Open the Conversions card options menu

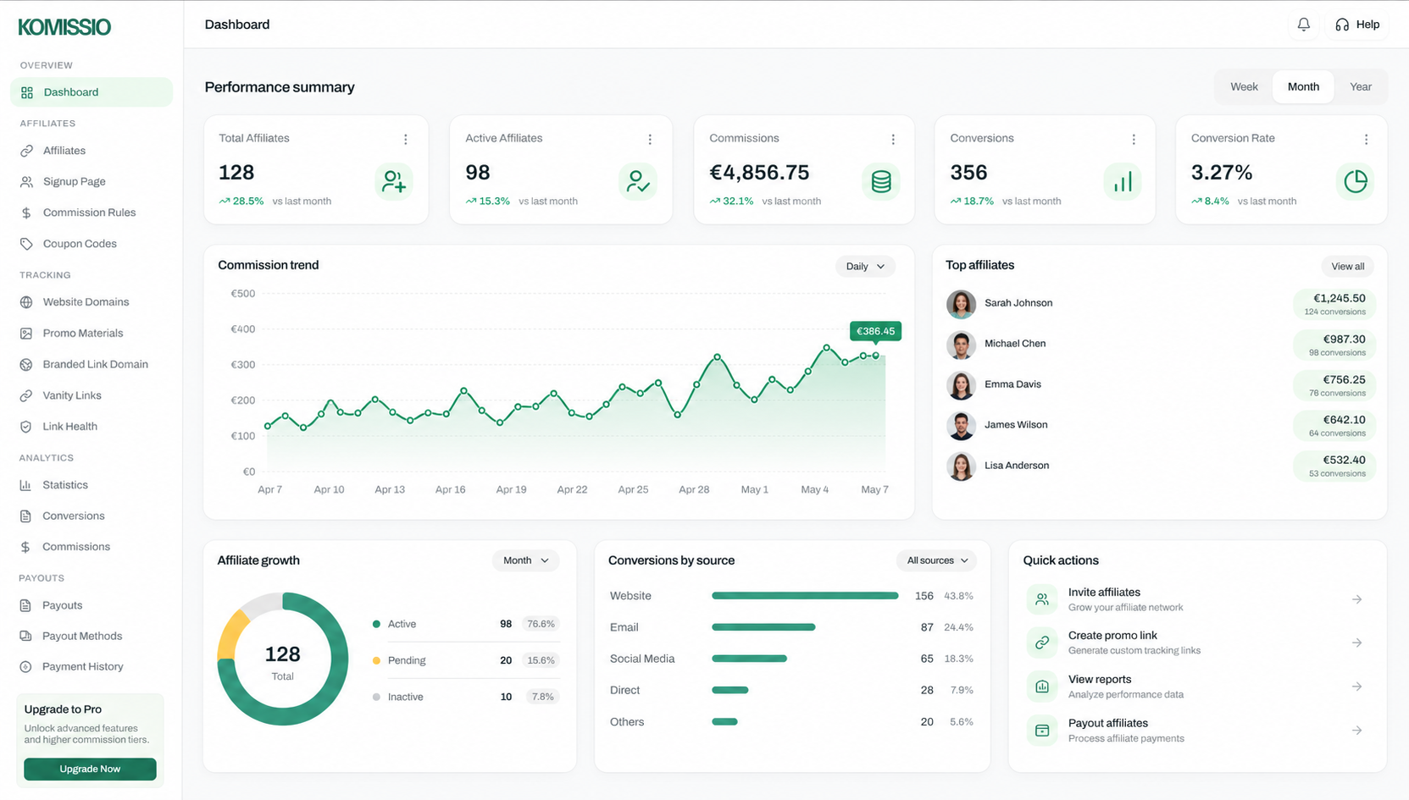click(x=1134, y=139)
